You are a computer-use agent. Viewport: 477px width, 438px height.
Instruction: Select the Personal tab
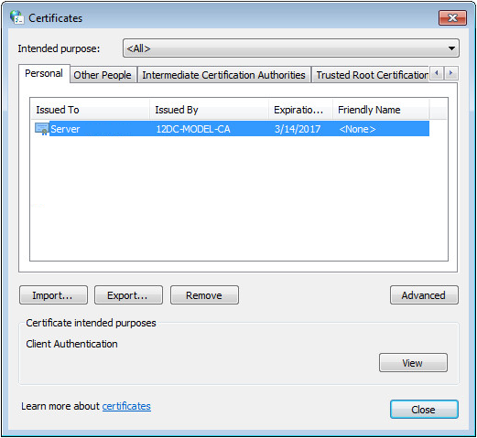click(44, 73)
